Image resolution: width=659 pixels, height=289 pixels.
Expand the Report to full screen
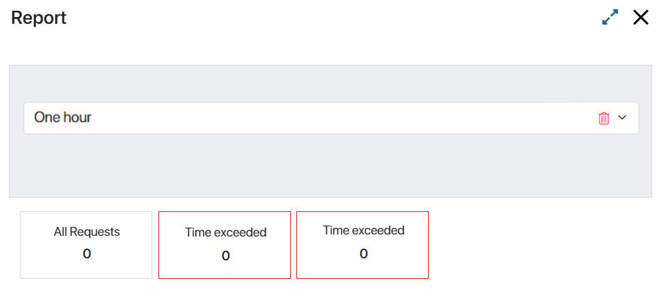(x=610, y=18)
